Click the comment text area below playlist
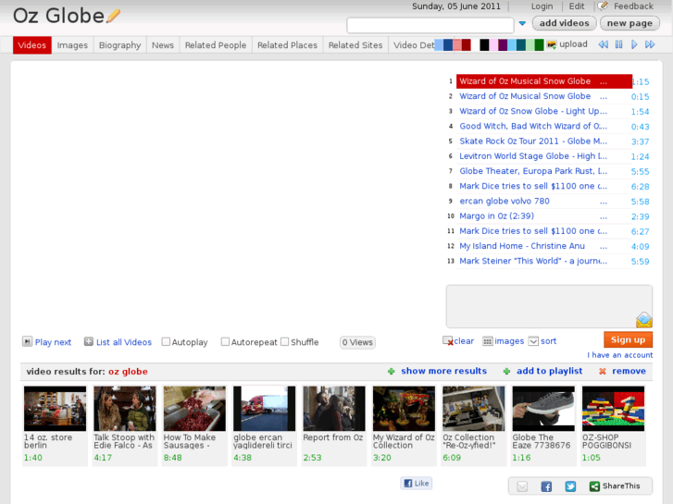The height and width of the screenshot is (504, 673). point(549,306)
